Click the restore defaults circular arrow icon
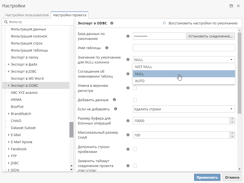Viewport: 244px width, 183px height. tap(164, 23)
